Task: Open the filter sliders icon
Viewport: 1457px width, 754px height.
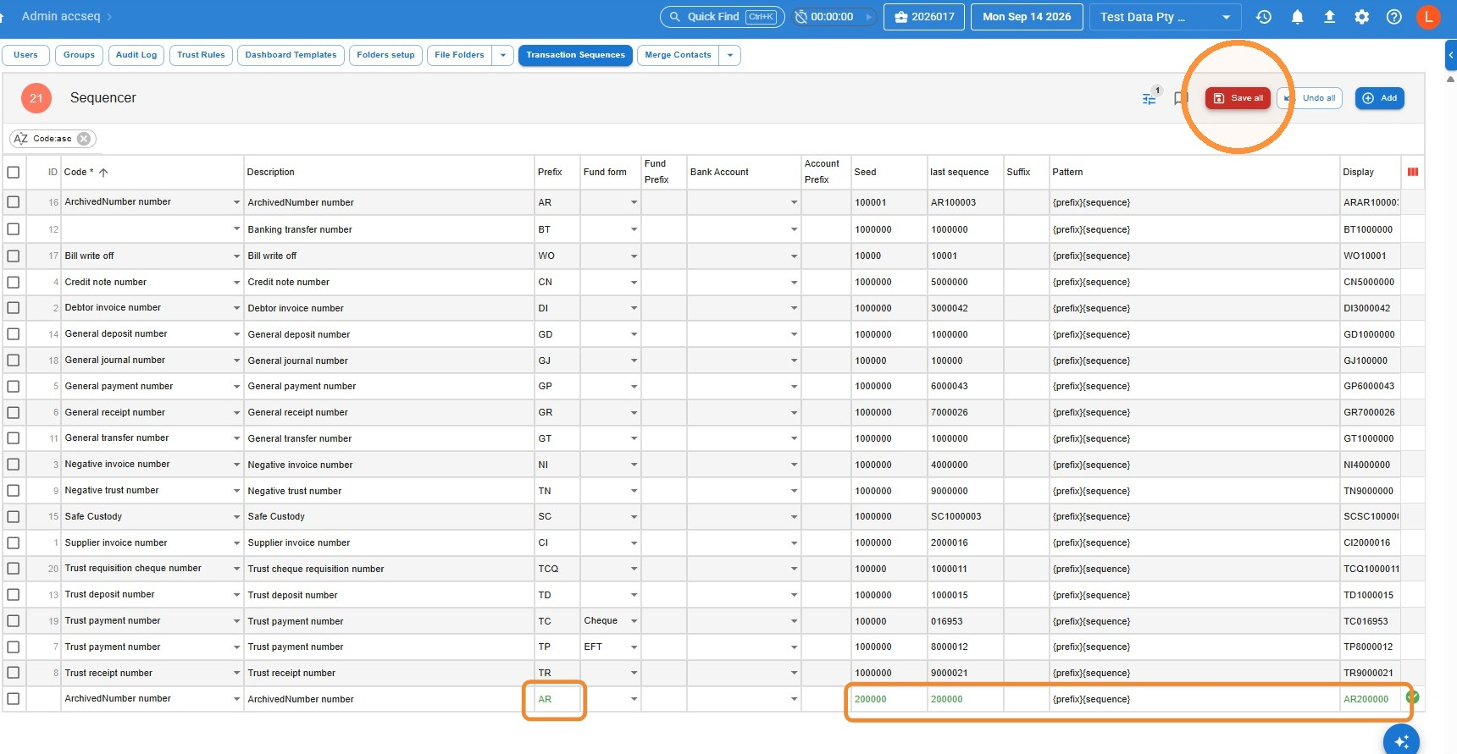Action: (x=1149, y=98)
